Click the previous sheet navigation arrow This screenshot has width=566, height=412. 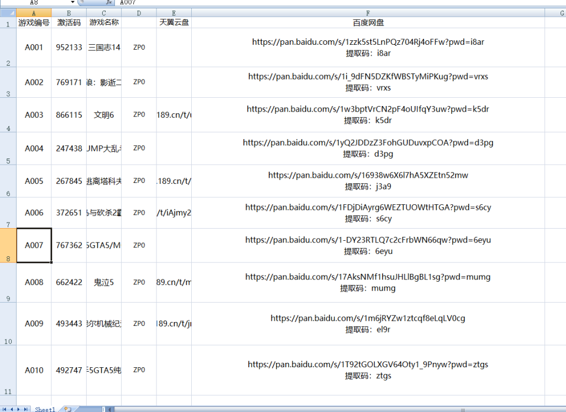click(x=12, y=409)
